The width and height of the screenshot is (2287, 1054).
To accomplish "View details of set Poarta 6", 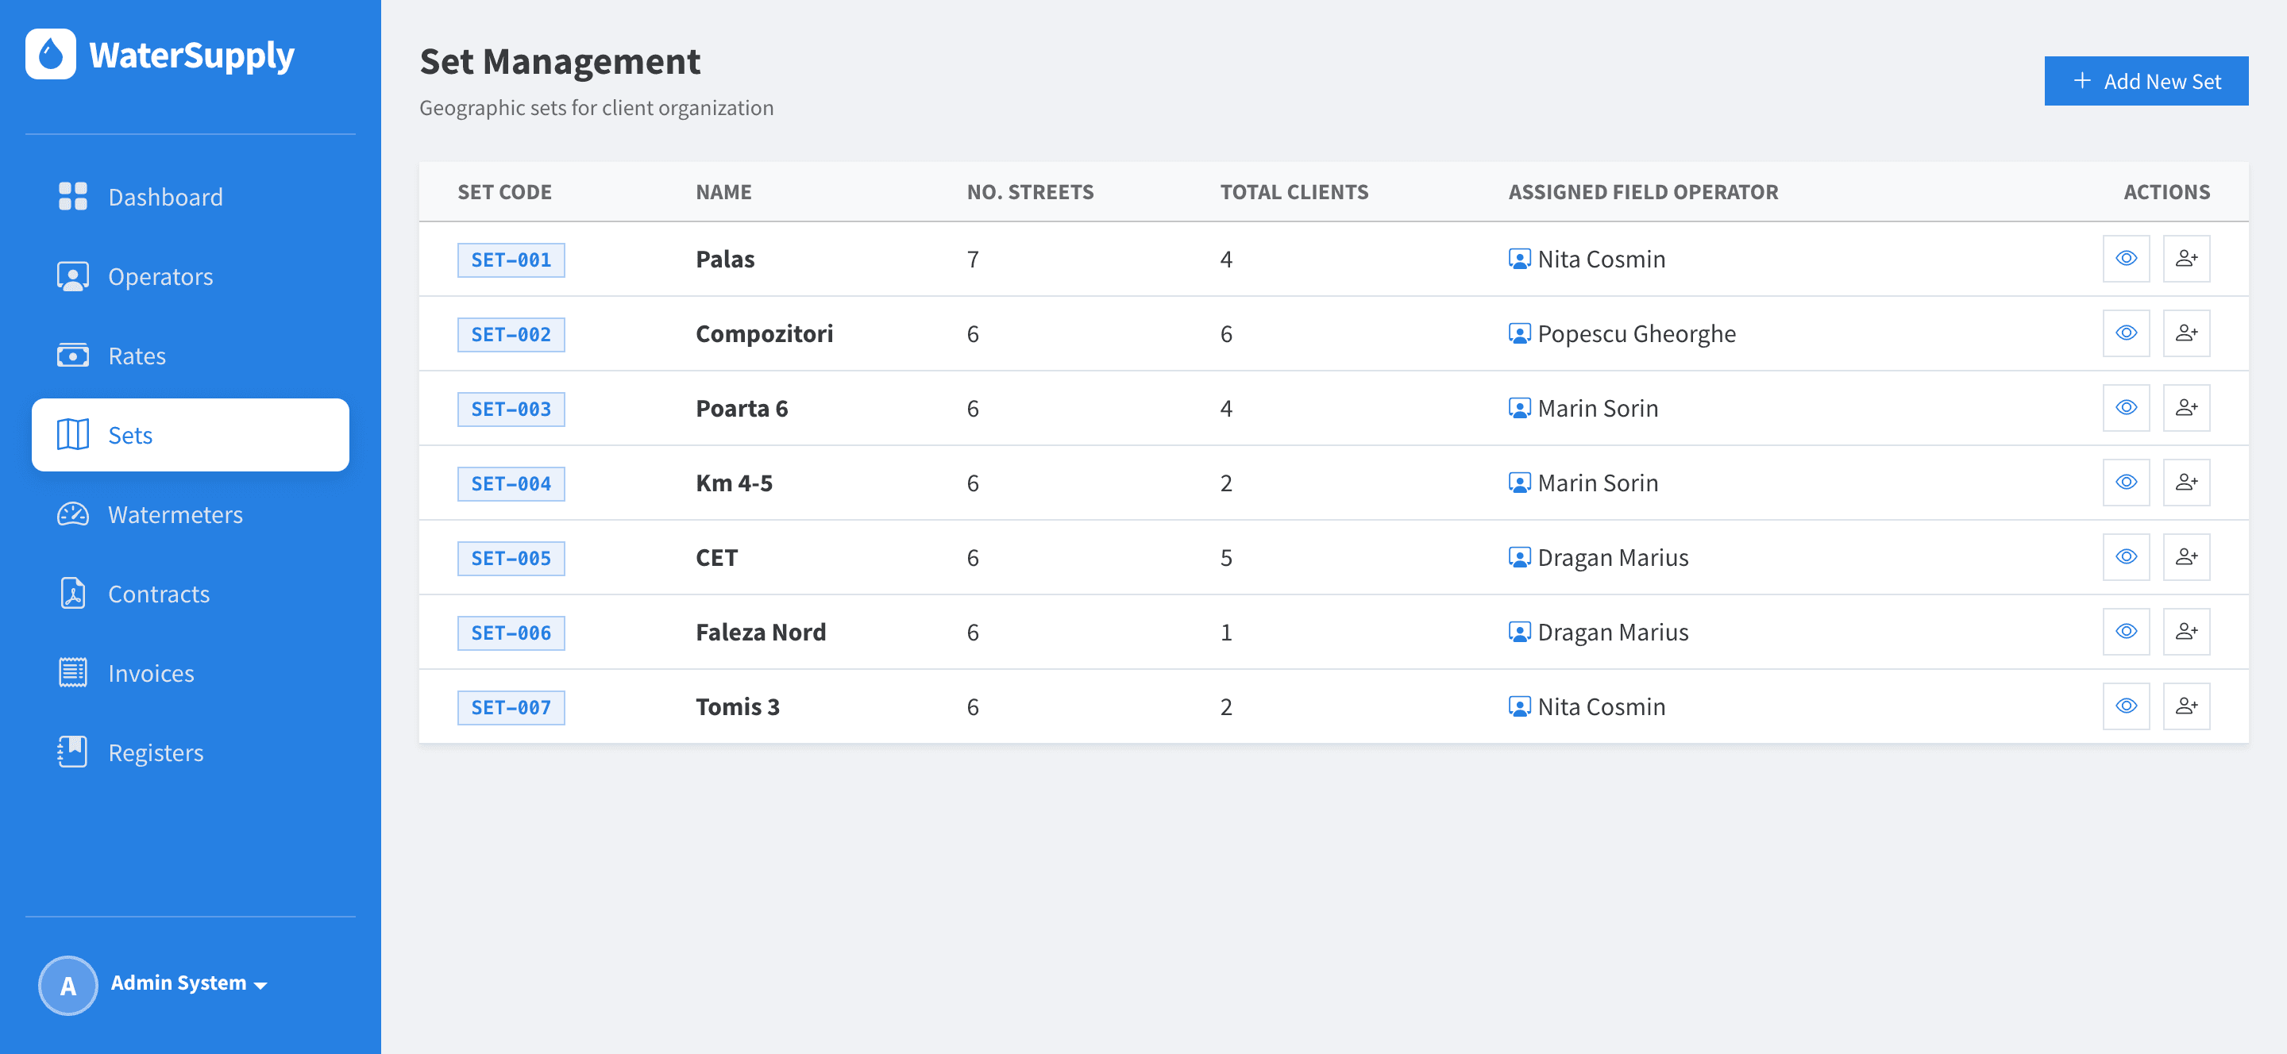I will (x=2126, y=407).
